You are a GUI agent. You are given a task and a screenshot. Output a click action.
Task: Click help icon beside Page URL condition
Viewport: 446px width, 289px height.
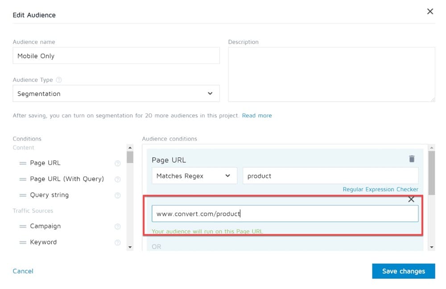(x=118, y=163)
